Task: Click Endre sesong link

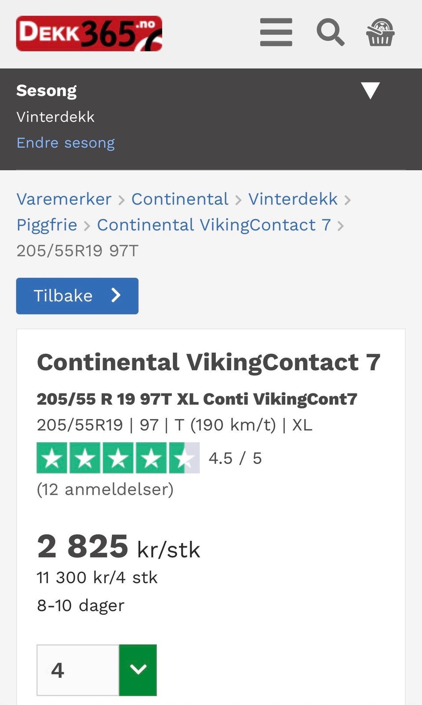Action: [x=65, y=143]
